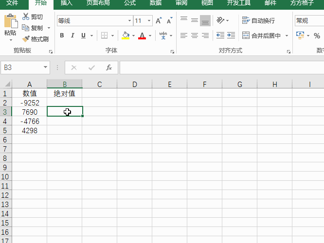This screenshot has width=324, height=243.
Task: Align text left
Action: tap(184, 35)
